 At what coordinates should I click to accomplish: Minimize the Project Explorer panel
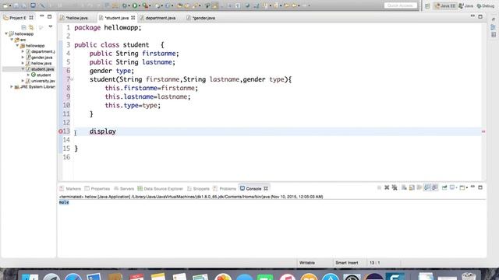click(41, 16)
